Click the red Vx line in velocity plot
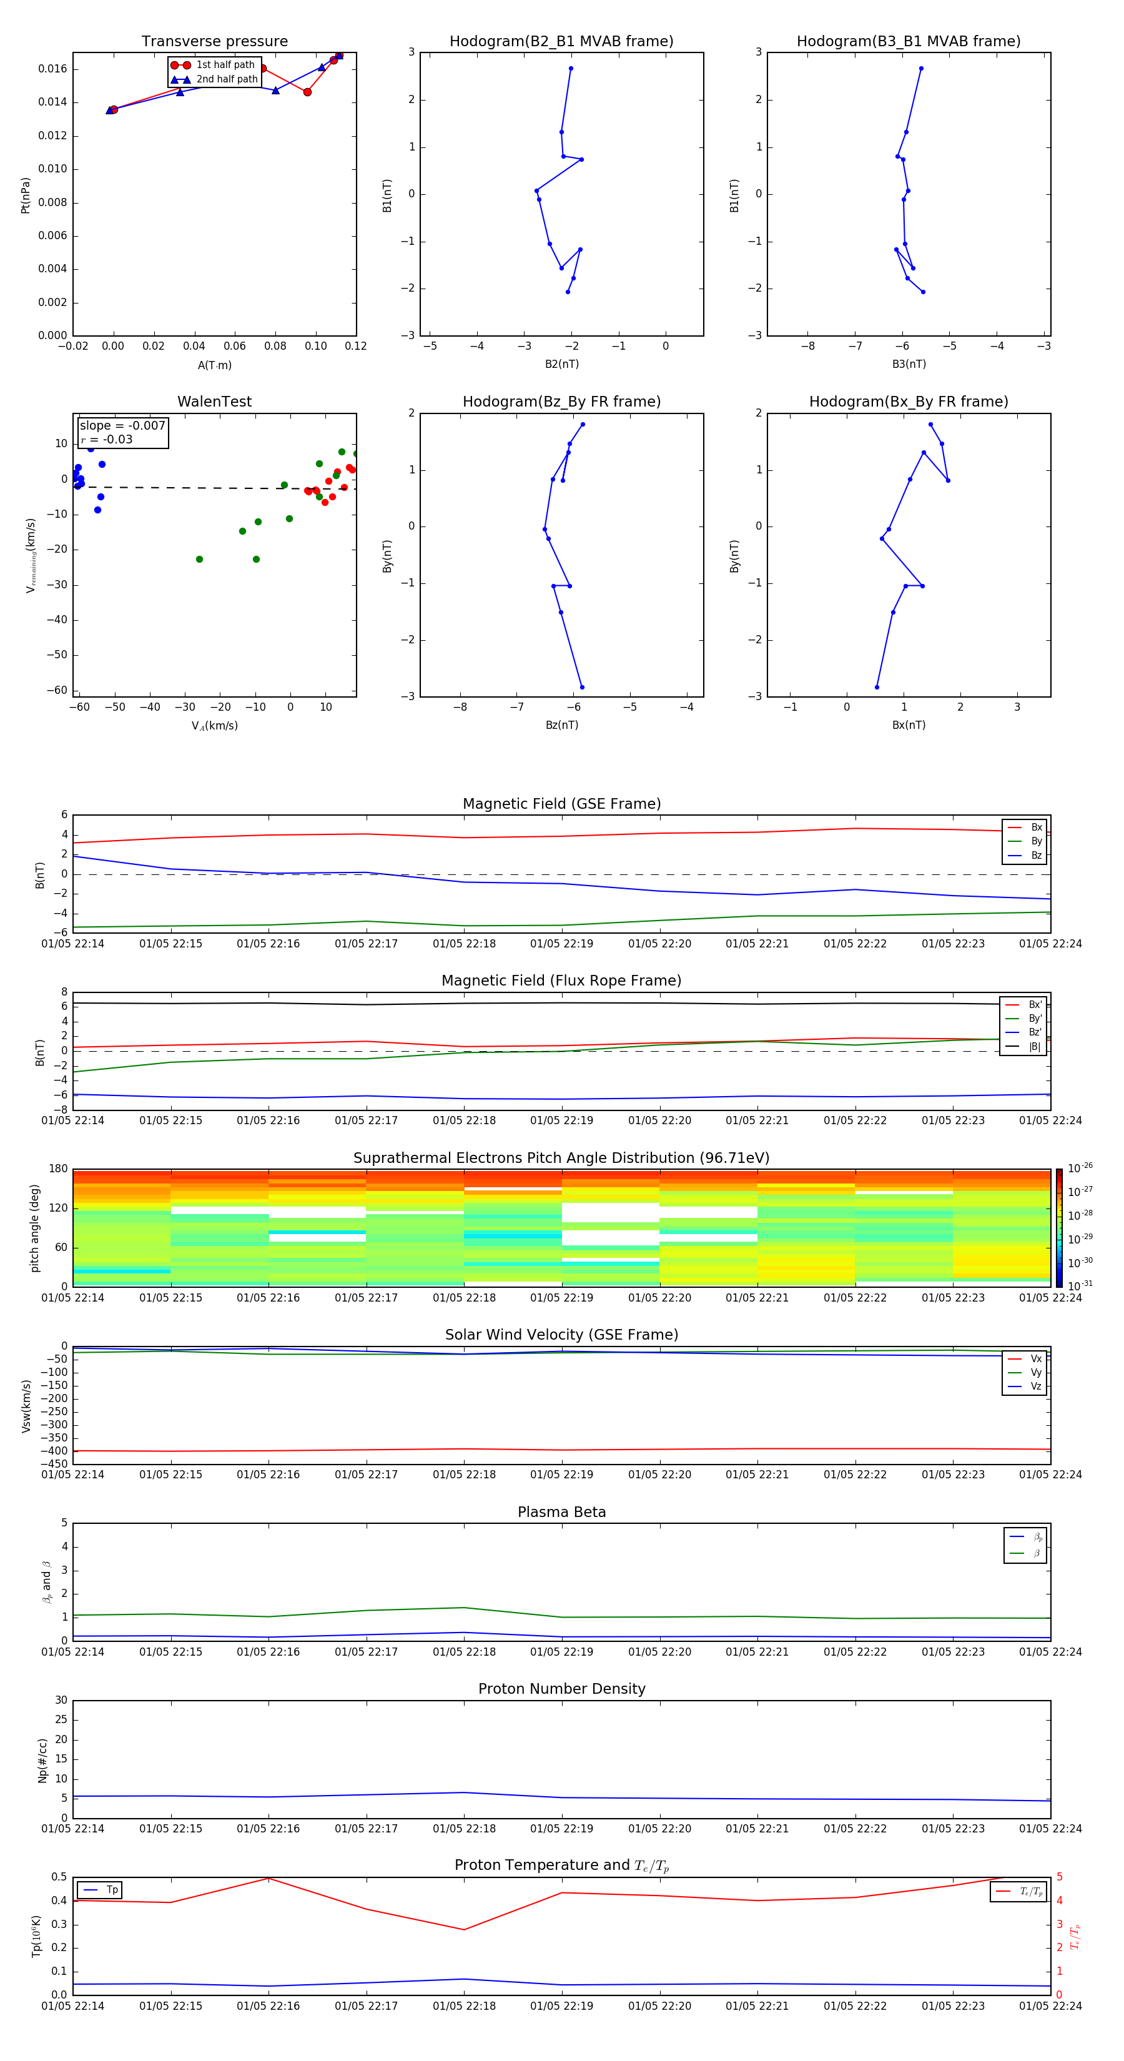 point(561,1450)
